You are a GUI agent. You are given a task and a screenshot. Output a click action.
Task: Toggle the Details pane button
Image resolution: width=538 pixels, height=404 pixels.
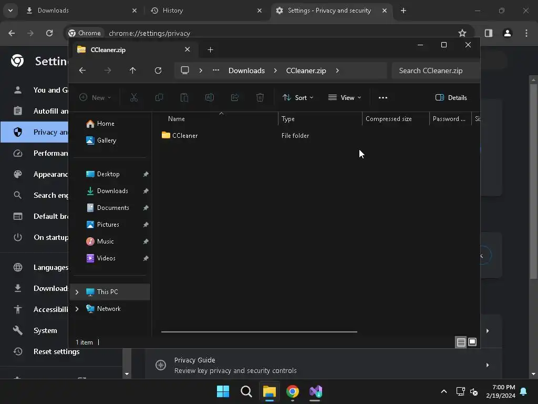451,97
